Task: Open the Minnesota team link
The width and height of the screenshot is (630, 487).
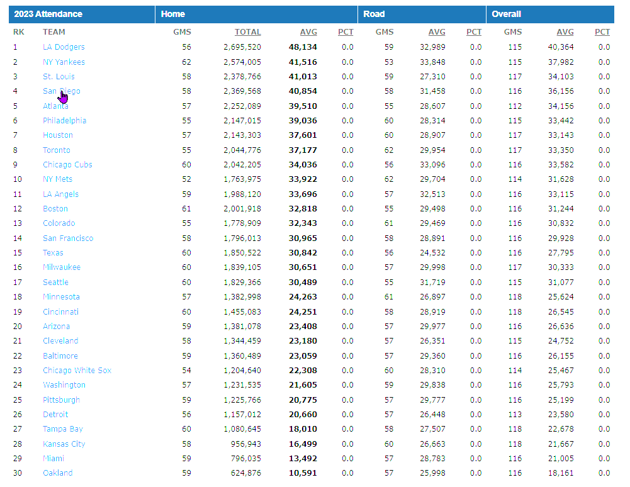Action: (x=61, y=297)
